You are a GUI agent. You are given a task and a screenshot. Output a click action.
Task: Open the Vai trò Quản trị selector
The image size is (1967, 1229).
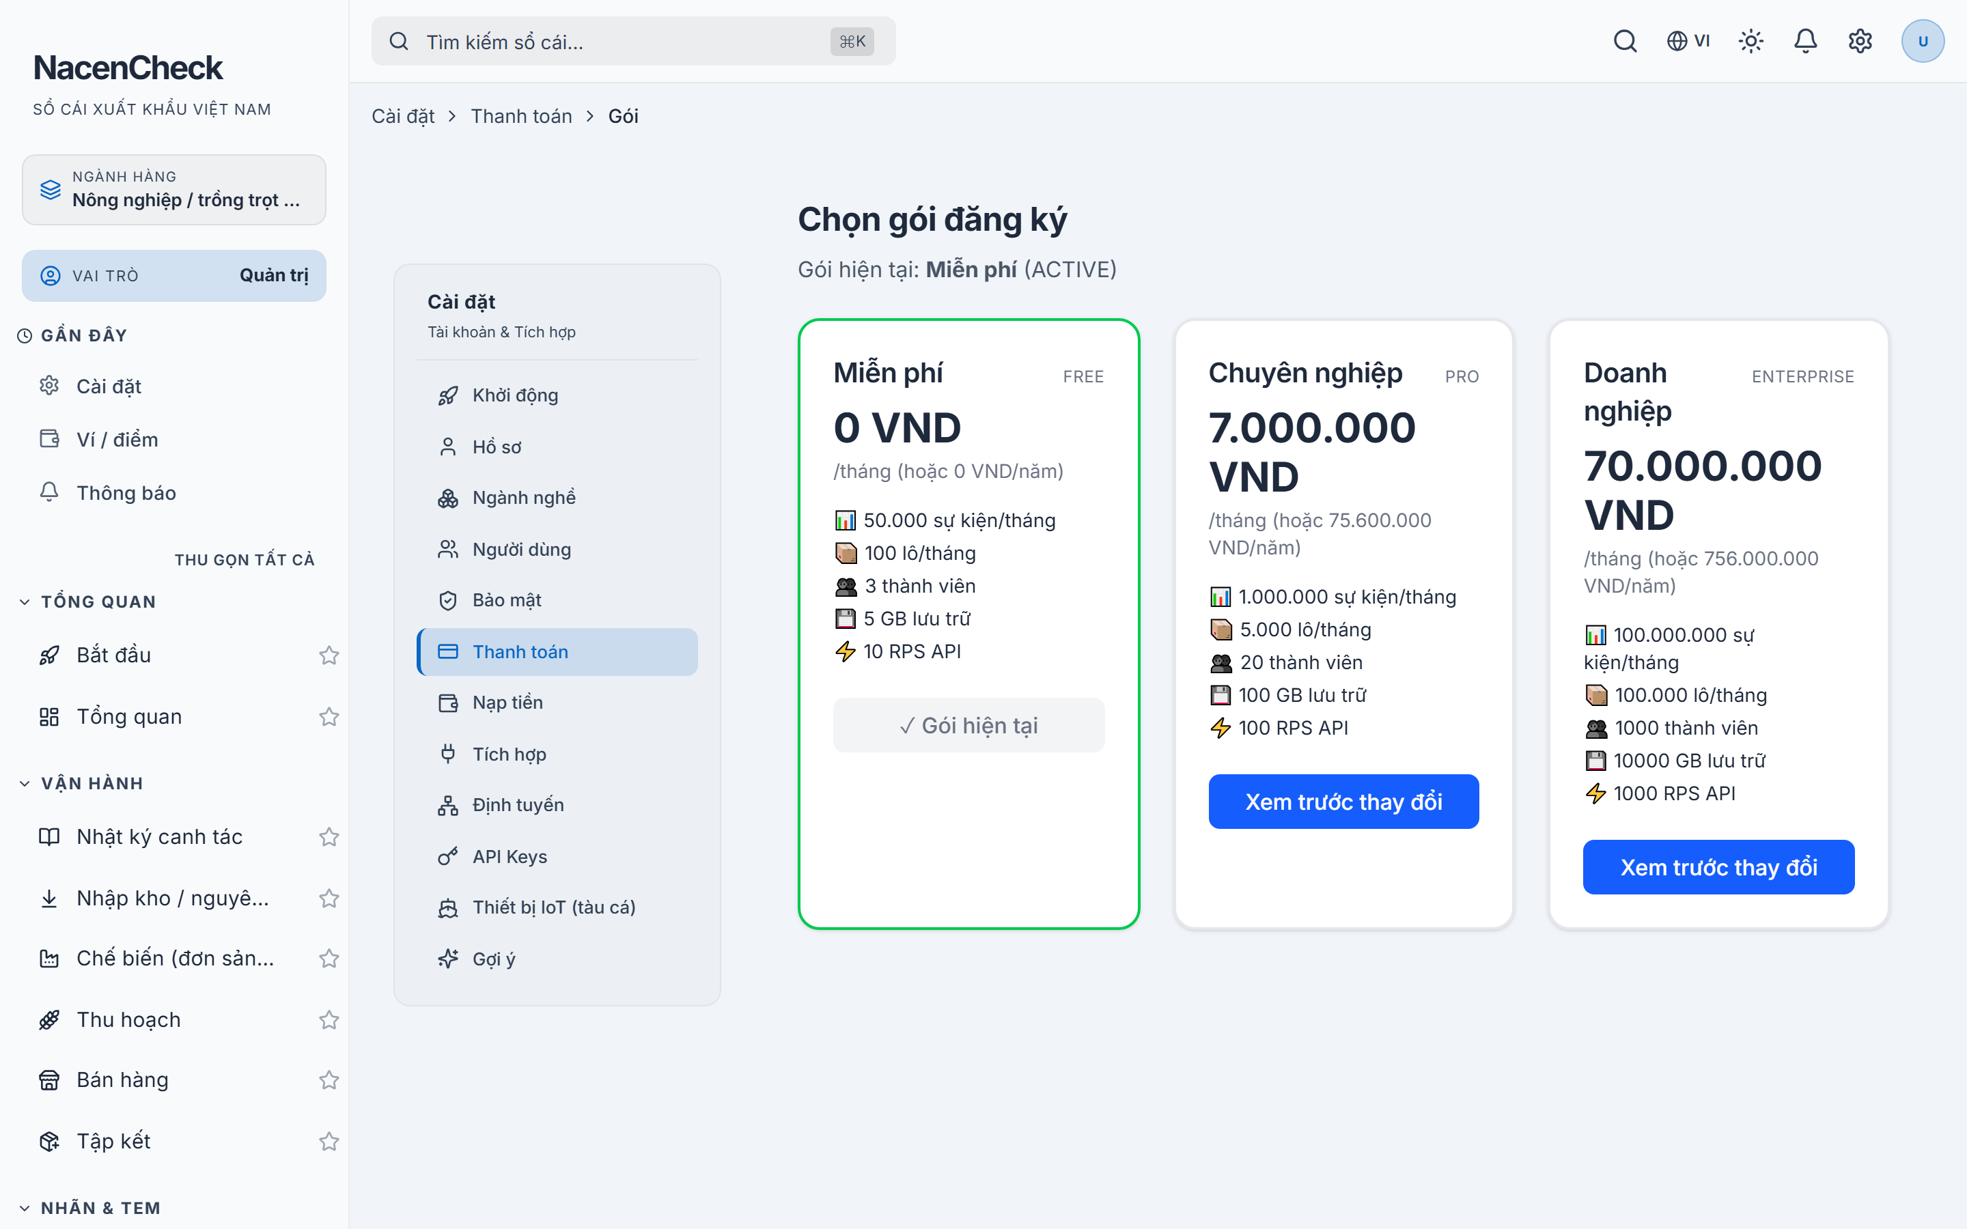tap(174, 276)
